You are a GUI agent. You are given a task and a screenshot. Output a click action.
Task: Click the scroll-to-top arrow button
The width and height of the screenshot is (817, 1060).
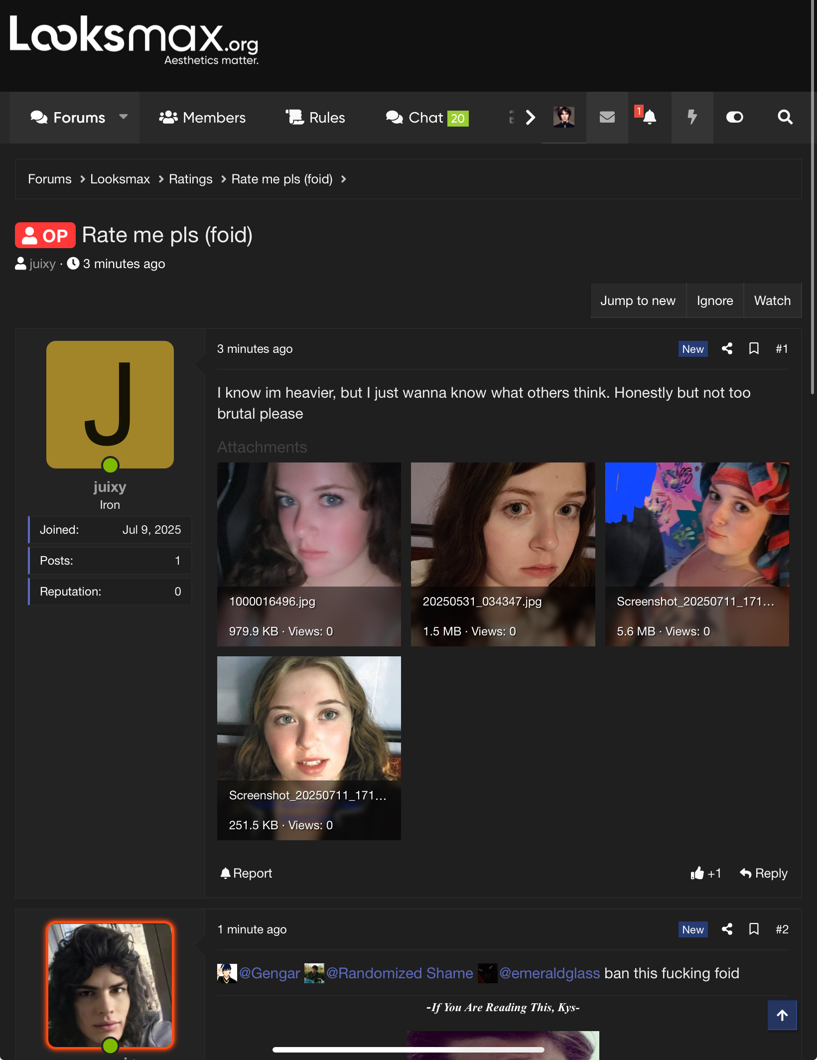point(782,1016)
